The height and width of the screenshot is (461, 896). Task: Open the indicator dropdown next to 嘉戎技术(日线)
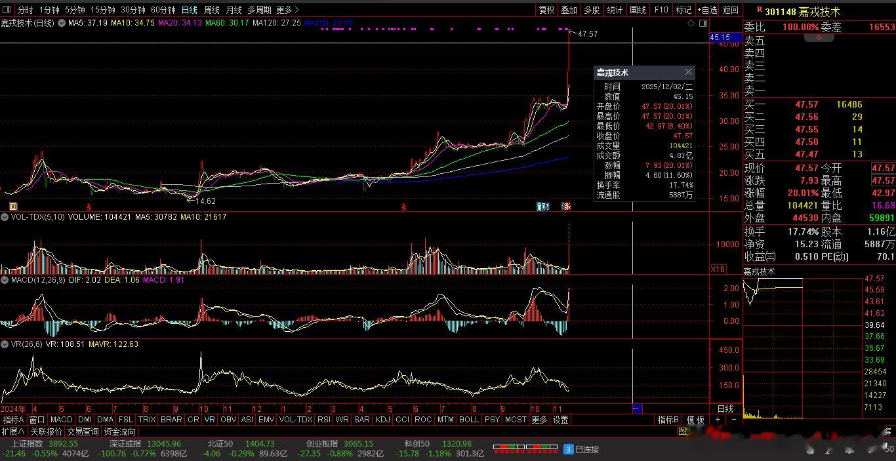(62, 23)
